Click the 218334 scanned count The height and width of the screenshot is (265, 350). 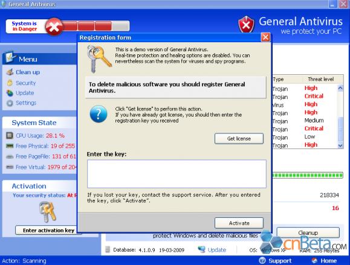329,195
